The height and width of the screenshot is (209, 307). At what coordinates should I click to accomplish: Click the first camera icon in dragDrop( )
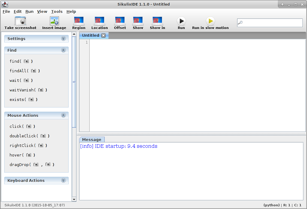click(x=36, y=165)
